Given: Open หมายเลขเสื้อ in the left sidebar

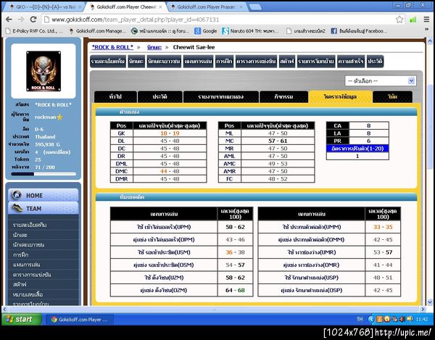Looking at the screenshot, I should click(28, 294).
